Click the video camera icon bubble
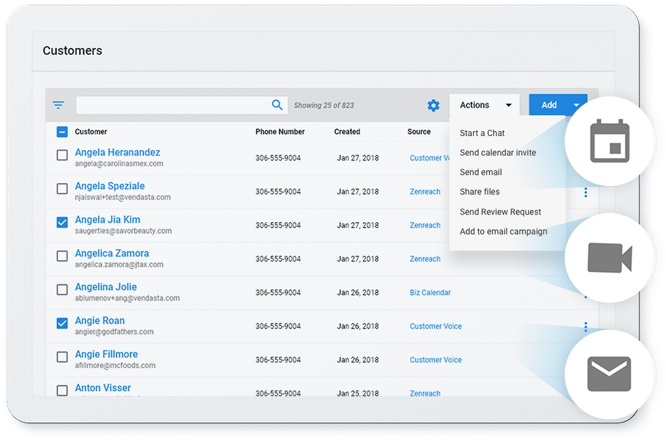This screenshot has height=440, width=666. [610, 257]
